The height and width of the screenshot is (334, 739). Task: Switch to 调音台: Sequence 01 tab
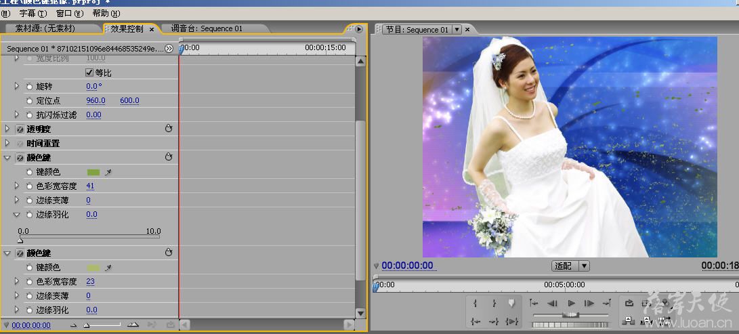pyautogui.click(x=207, y=28)
